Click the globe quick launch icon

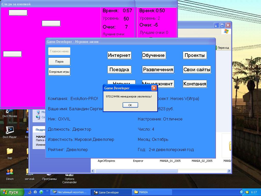tap(41, 192)
